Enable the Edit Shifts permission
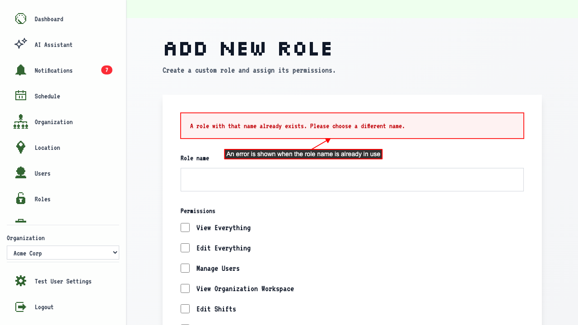578x325 pixels. (185, 309)
